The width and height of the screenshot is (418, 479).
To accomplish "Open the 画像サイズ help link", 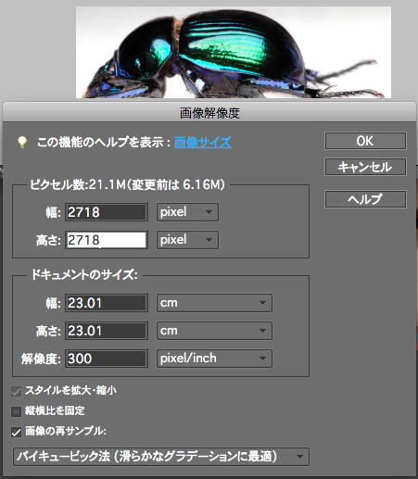I will point(203,143).
